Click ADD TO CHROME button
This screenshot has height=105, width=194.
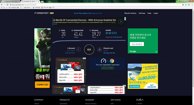[108, 68]
